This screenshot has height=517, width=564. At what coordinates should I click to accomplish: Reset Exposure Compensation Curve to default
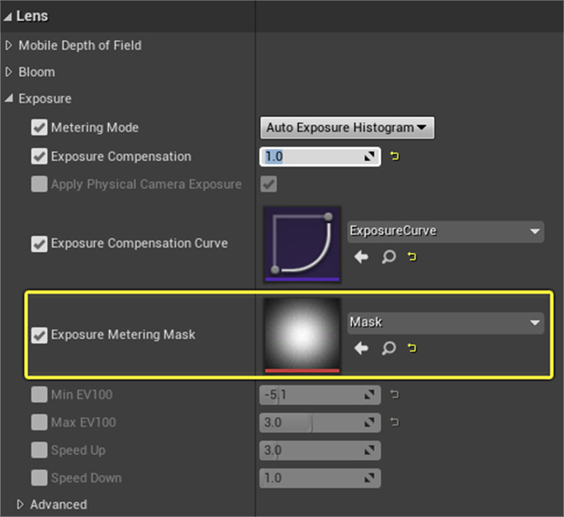pos(412,257)
